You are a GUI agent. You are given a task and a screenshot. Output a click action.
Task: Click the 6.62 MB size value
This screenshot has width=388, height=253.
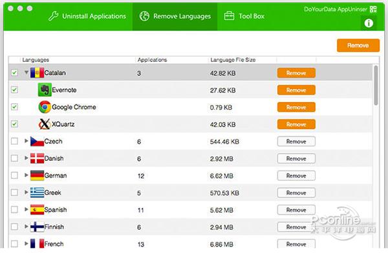221,176
